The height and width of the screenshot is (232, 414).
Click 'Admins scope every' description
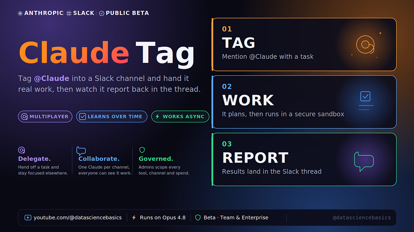[x=159, y=167]
